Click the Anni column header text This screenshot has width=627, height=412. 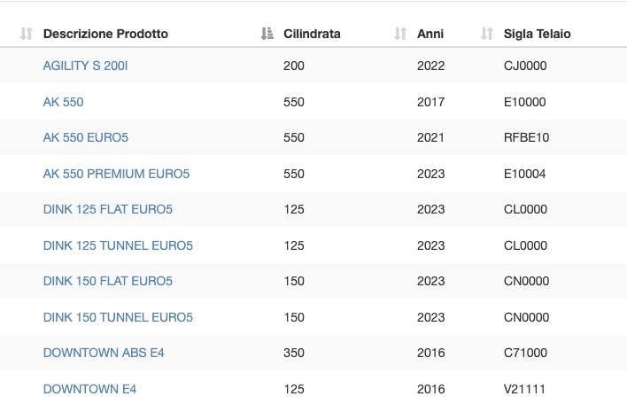(x=430, y=34)
